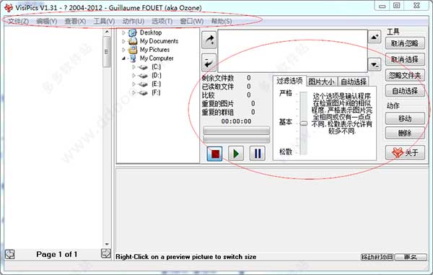
Task: Click the add folder arrow icon
Action: [x=209, y=40]
